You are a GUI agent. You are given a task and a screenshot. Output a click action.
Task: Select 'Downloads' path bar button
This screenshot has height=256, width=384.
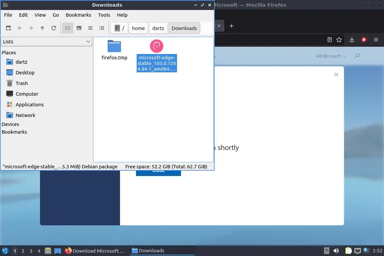coord(184,28)
